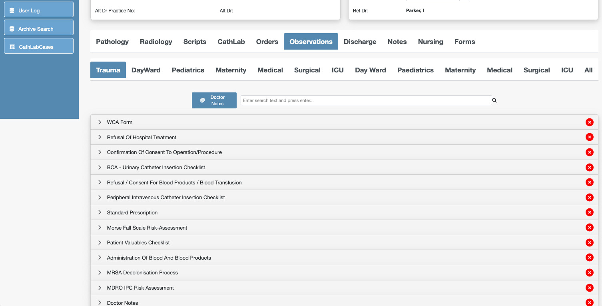Switch to the Nursing tab
Screen dimensions: 602x306
coord(431,42)
